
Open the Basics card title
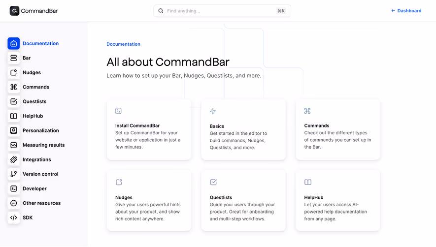click(217, 126)
